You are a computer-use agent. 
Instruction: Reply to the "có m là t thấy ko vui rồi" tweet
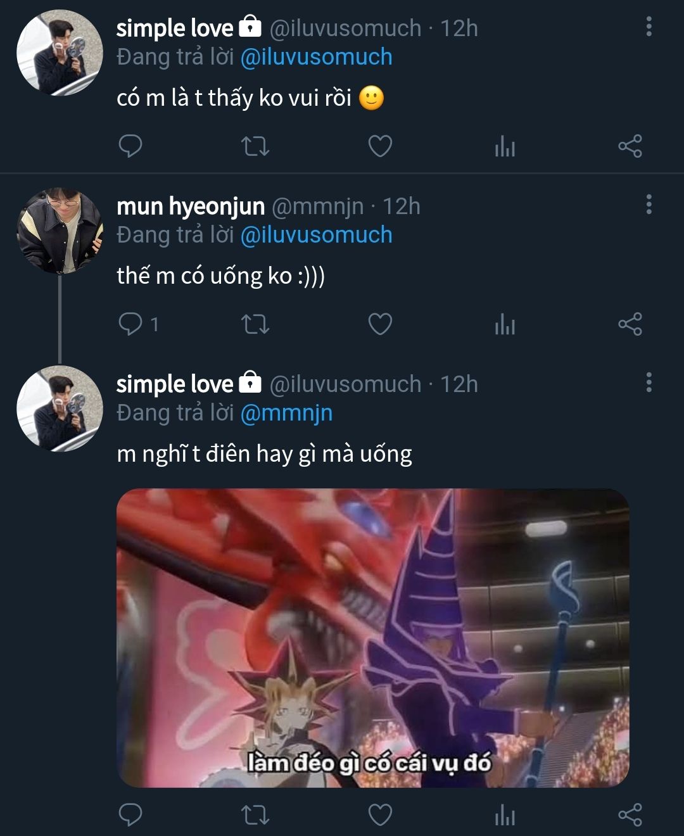pos(130,146)
